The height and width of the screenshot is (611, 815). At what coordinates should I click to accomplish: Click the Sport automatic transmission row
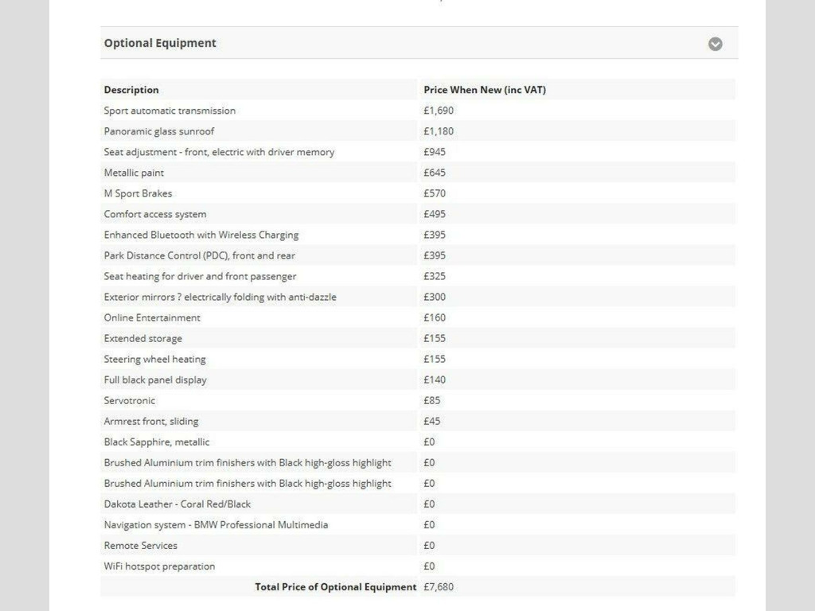[170, 111]
